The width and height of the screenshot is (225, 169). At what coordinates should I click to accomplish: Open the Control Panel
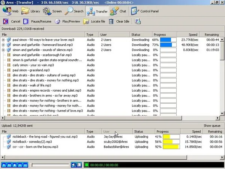[145, 11]
